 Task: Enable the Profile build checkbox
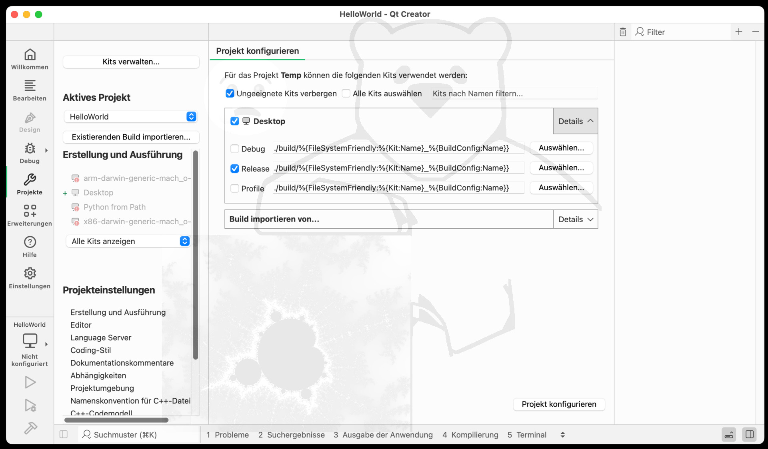pyautogui.click(x=235, y=188)
